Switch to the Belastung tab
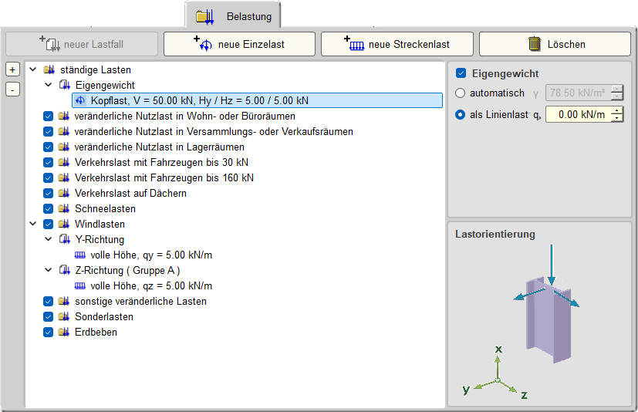Viewport: 638px width, 412px height. (234, 16)
